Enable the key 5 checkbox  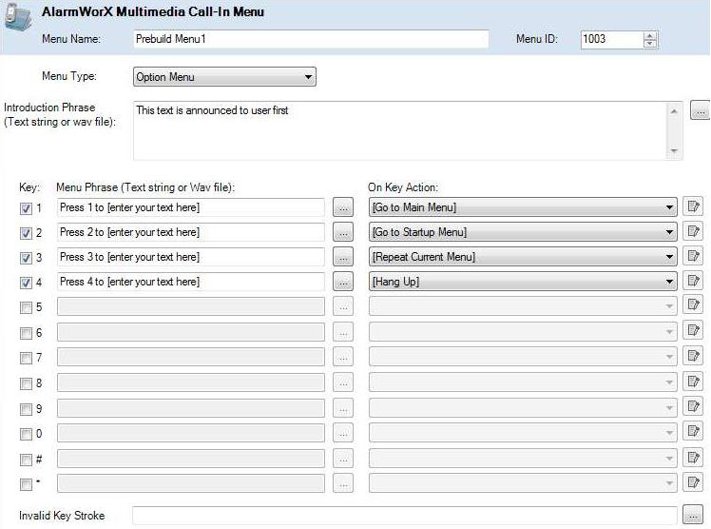coord(26,306)
